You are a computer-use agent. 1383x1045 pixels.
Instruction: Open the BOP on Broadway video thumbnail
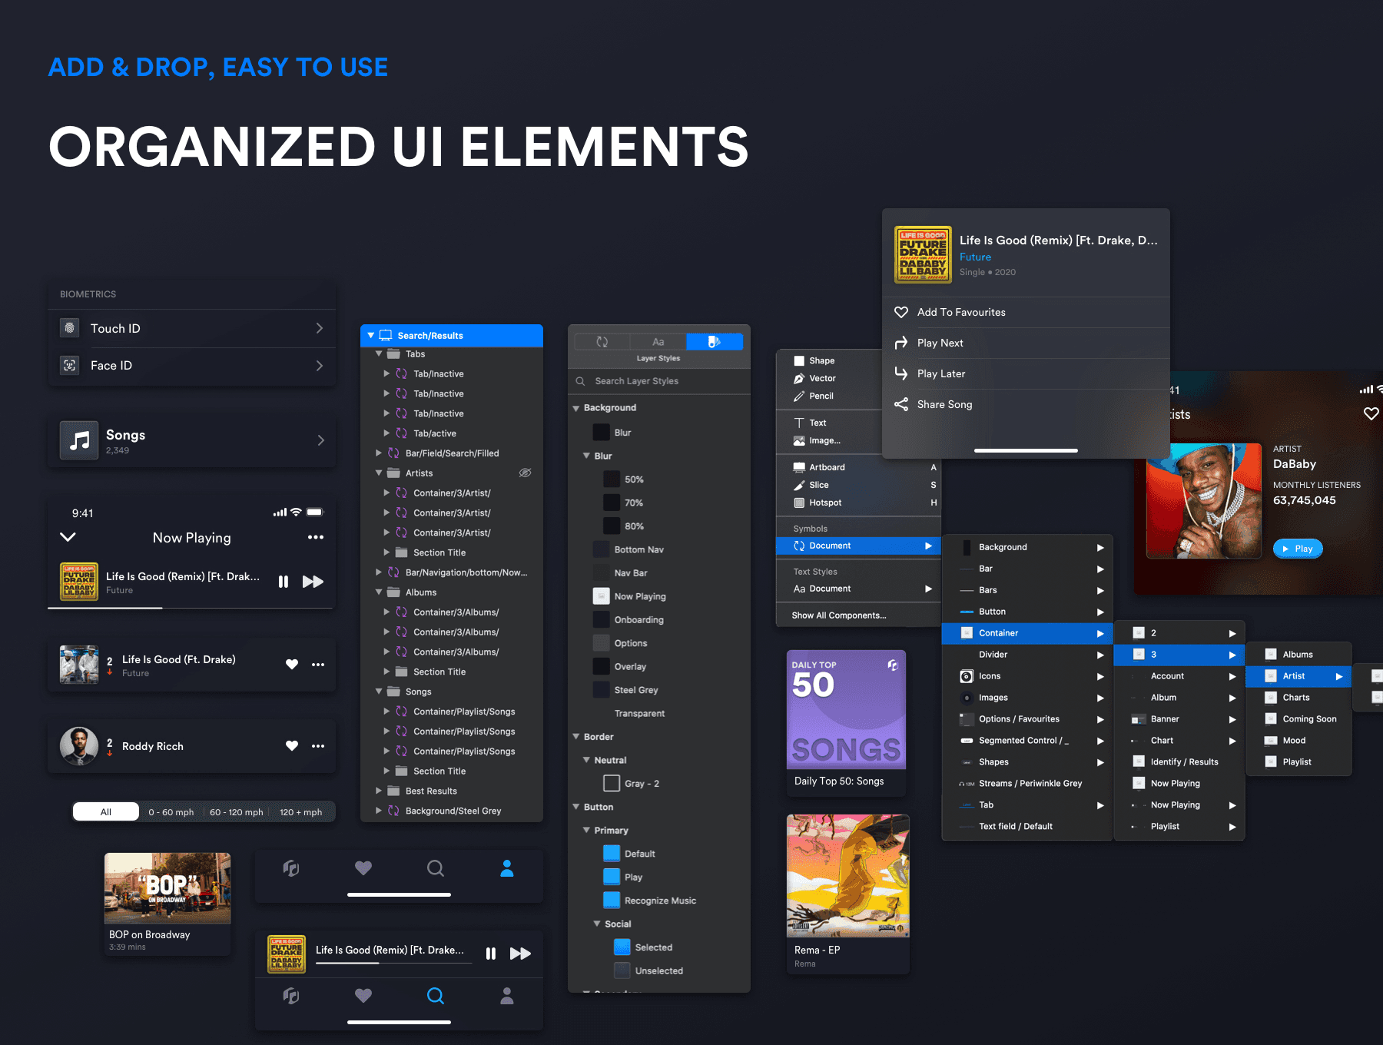pos(167,888)
